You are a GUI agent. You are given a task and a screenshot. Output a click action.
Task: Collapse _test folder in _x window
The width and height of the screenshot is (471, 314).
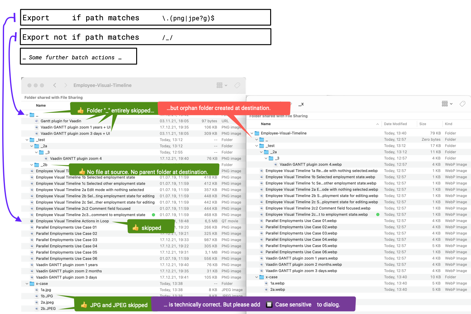pos(256,146)
